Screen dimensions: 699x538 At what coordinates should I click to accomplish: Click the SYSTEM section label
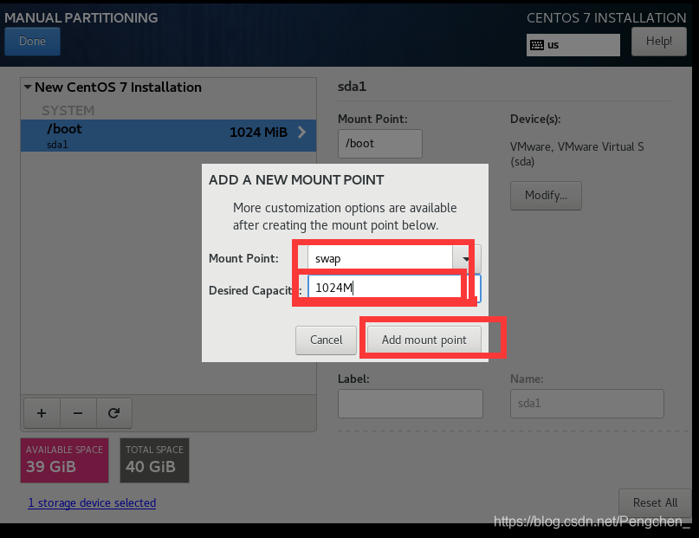click(x=68, y=111)
